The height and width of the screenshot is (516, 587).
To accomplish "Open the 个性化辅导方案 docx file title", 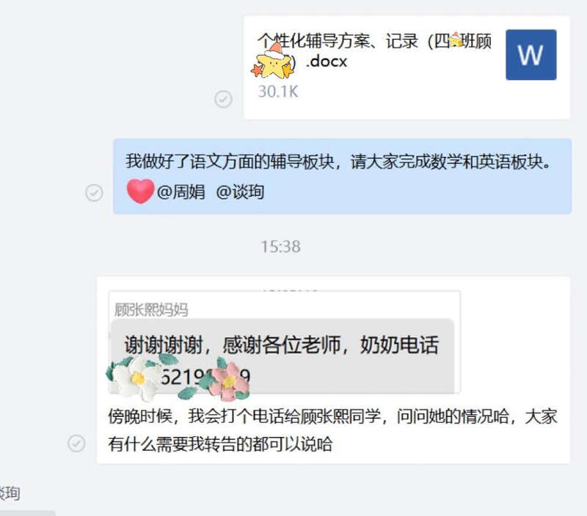I will click(x=374, y=51).
